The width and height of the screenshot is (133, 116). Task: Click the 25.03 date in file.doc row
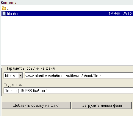pos(128,13)
